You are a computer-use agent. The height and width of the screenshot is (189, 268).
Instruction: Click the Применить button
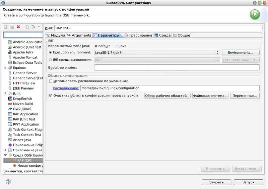tap(215, 169)
